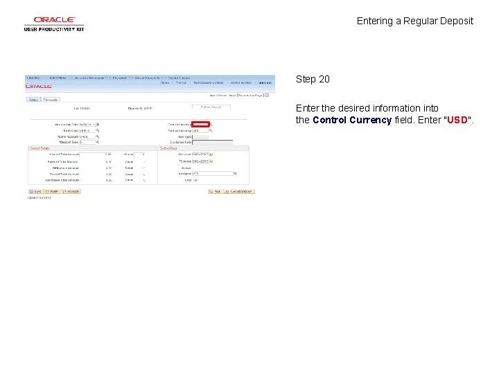Open the Received date calendar icon
499x374 pixels.
point(211,154)
